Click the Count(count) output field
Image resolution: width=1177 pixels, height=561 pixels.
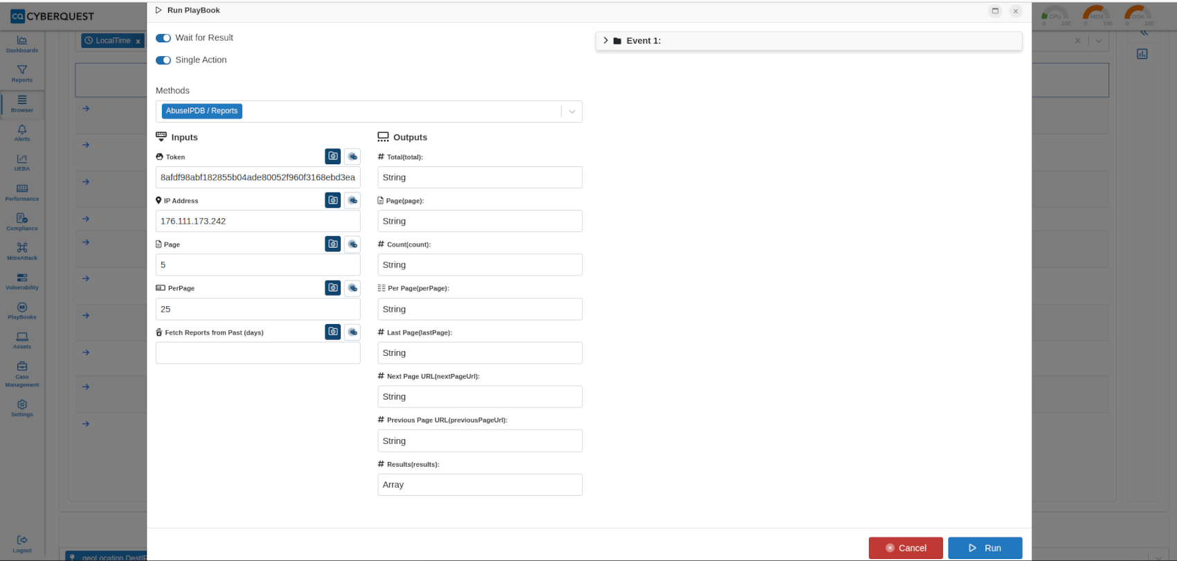coord(480,265)
